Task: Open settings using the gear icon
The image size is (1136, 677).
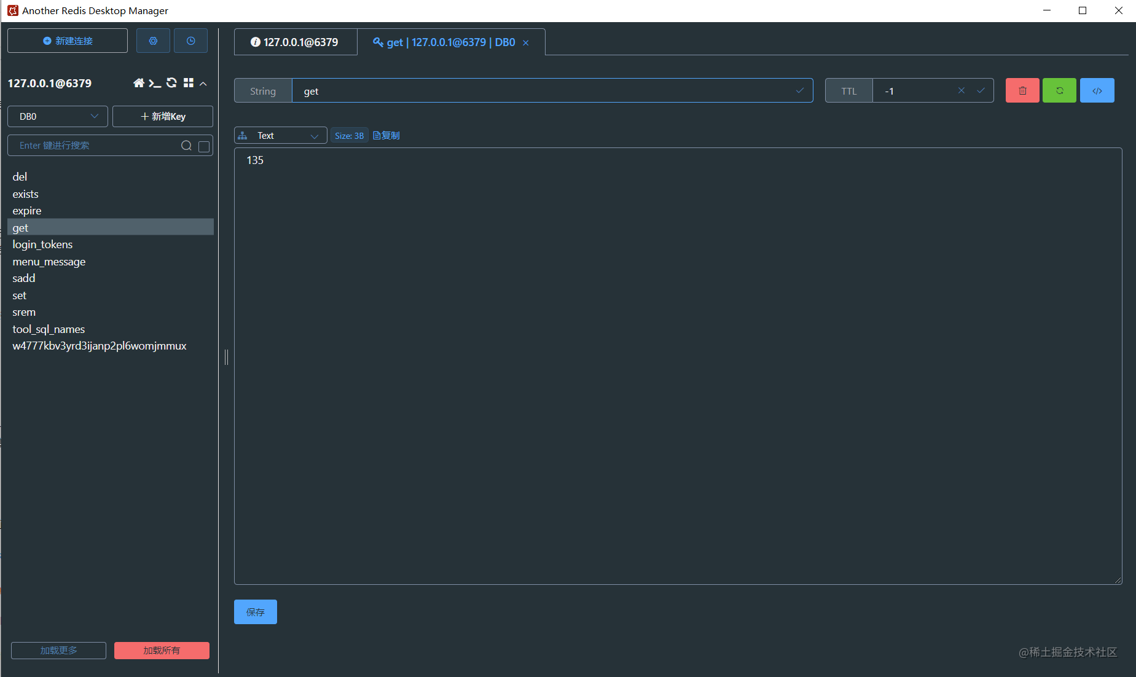Action: 153,41
